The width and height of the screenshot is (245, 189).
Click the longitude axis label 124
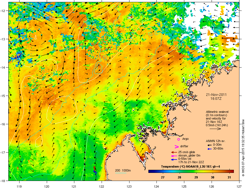coord(156,186)
